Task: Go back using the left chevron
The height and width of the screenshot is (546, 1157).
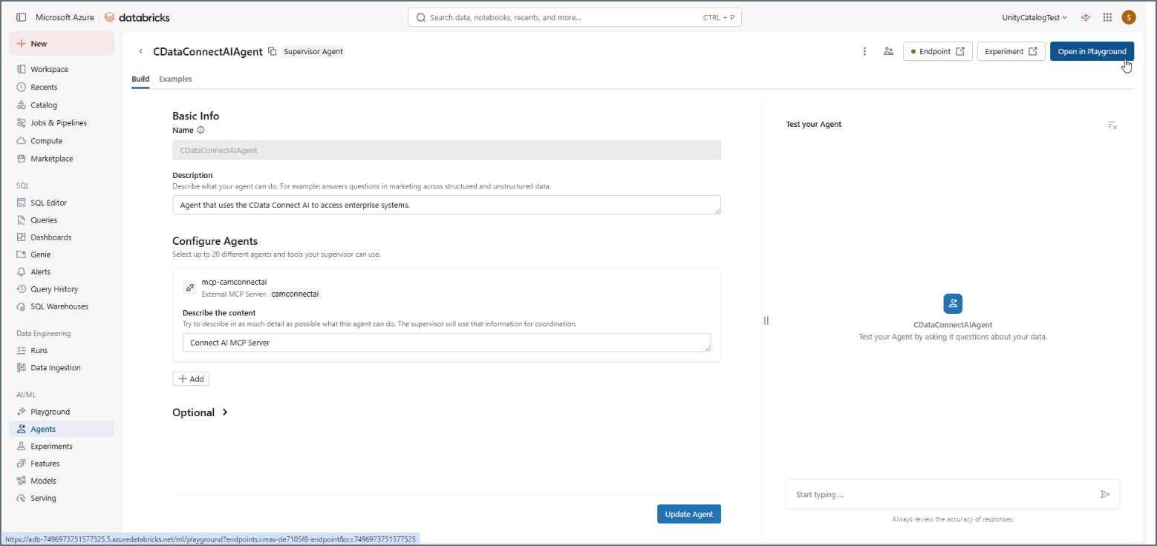Action: click(141, 51)
